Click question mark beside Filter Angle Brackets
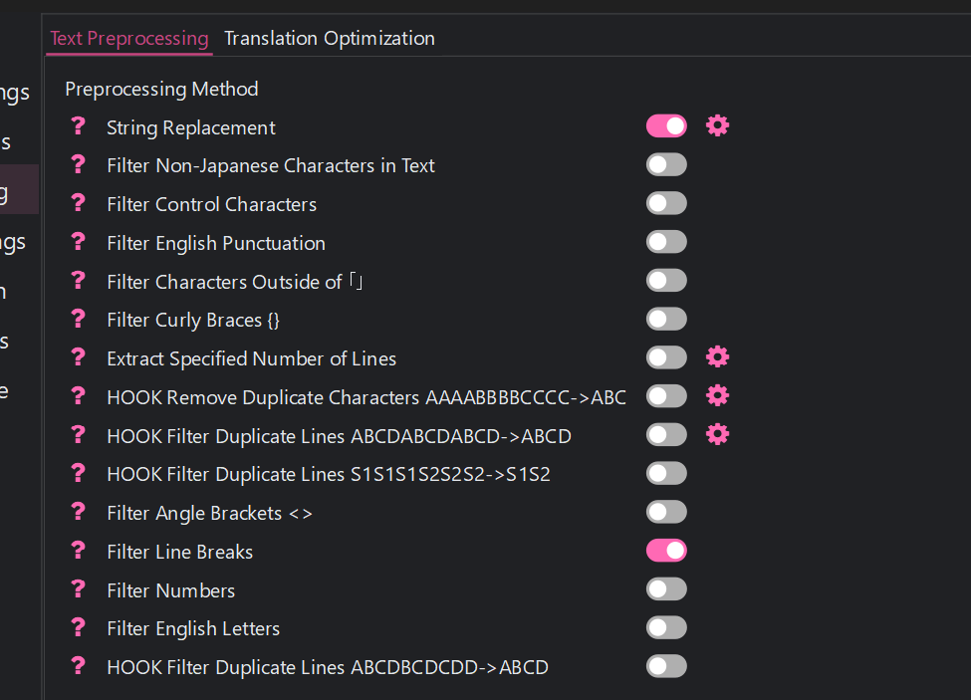Viewport: 971px width, 700px height. click(x=79, y=512)
